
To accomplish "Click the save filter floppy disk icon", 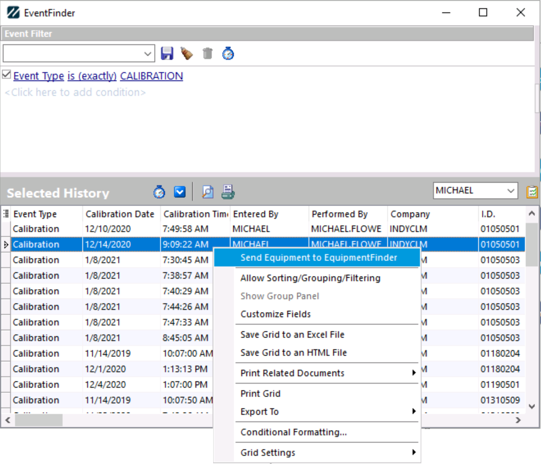I will pyautogui.click(x=167, y=54).
